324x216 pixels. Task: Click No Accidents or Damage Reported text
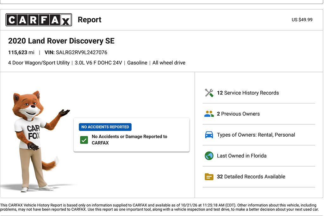click(129, 139)
